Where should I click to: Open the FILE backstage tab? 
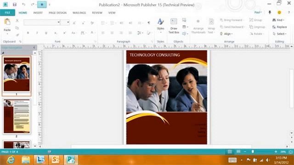coord(7,12)
